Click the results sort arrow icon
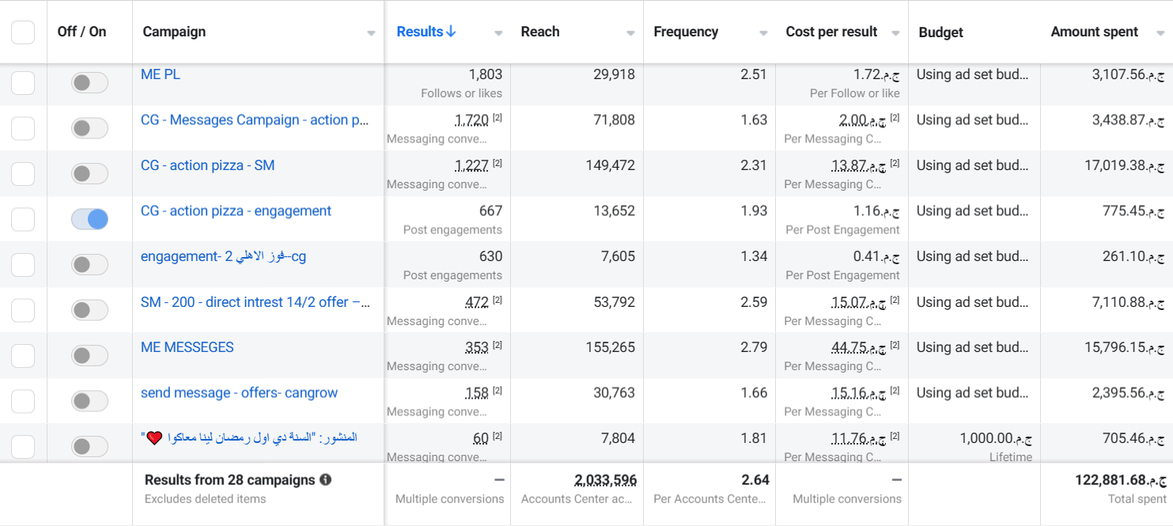1173x526 pixels. 451,32
